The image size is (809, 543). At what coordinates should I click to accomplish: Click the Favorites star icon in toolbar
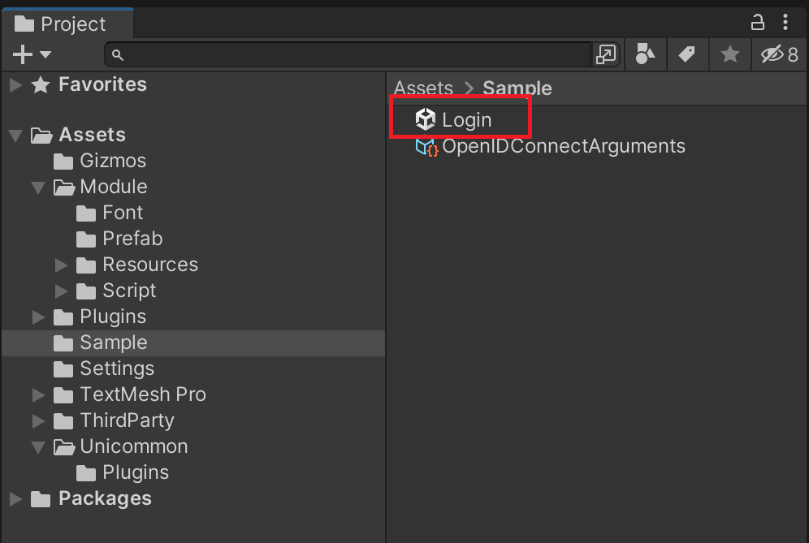tap(730, 54)
